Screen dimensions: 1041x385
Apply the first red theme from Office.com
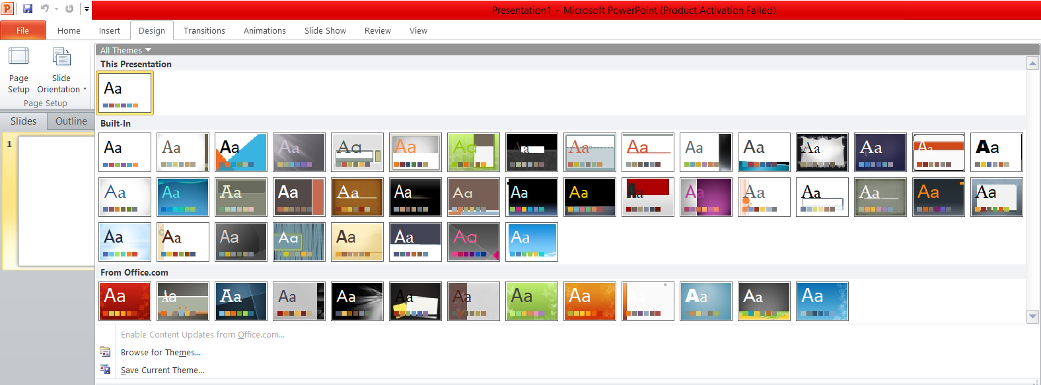click(125, 301)
